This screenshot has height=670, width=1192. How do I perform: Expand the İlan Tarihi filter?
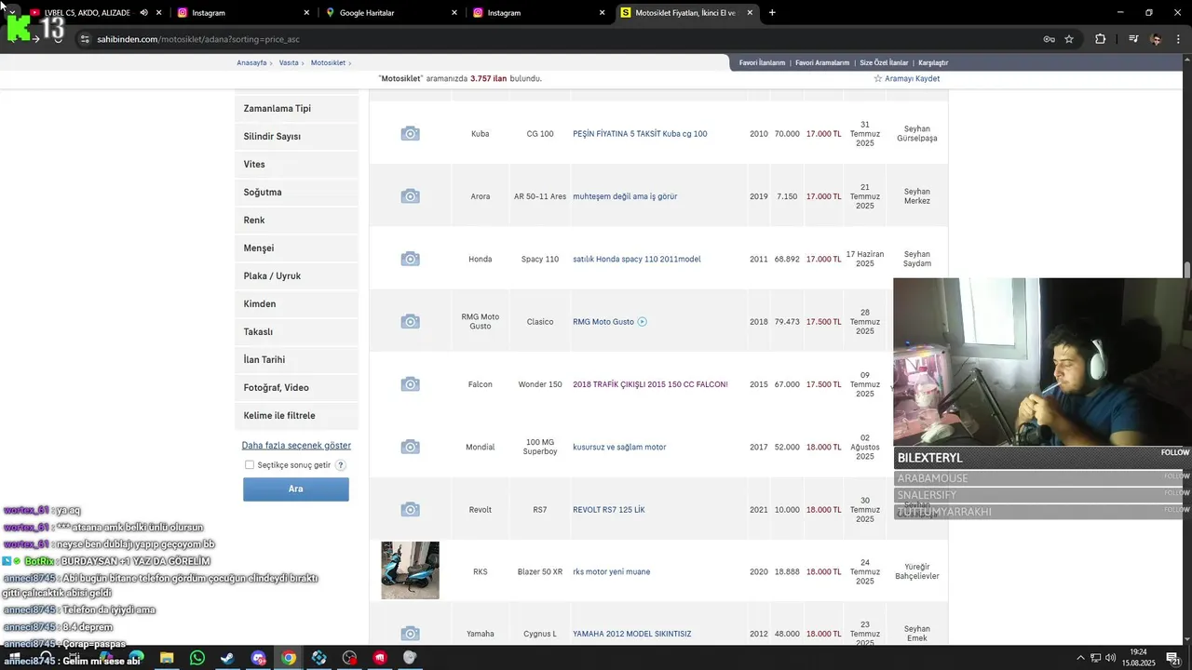[296, 360]
